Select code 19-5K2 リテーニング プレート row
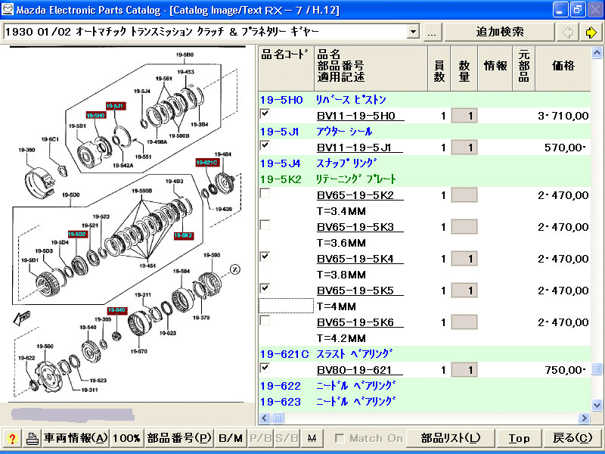The height and width of the screenshot is (454, 605). [x=424, y=179]
